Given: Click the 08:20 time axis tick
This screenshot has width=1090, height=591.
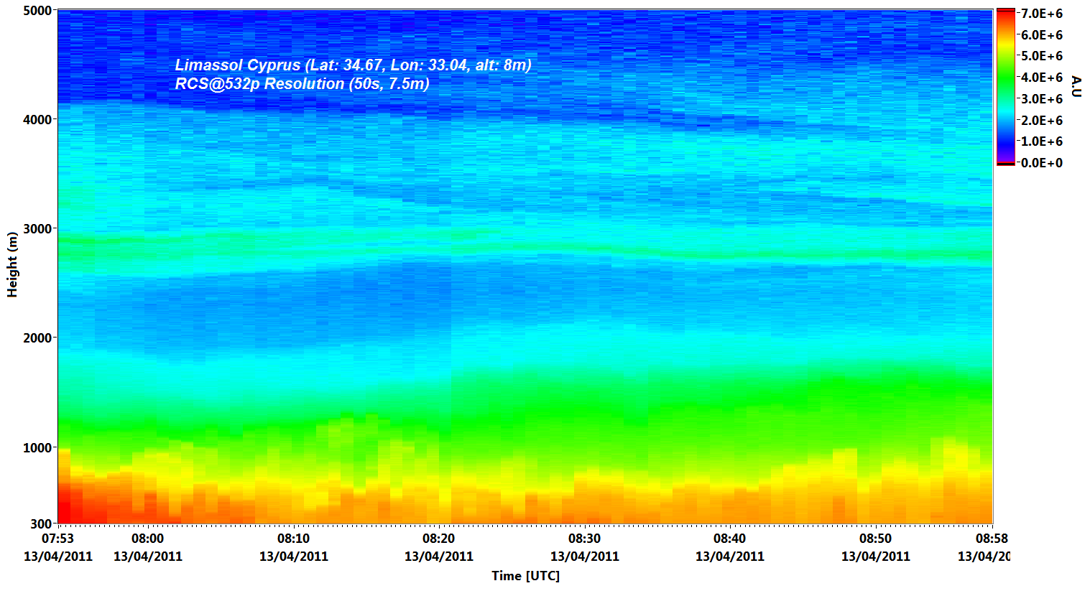Looking at the screenshot, I should [x=438, y=539].
